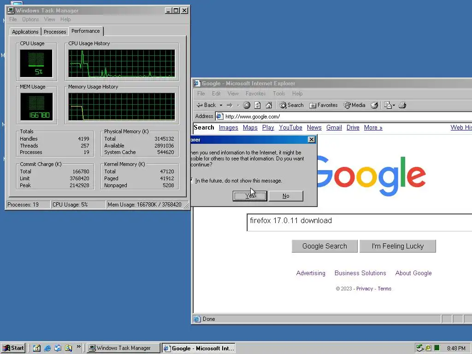The height and width of the screenshot is (354, 472).
Task: Switch to the Applications tab
Action: coord(25,32)
